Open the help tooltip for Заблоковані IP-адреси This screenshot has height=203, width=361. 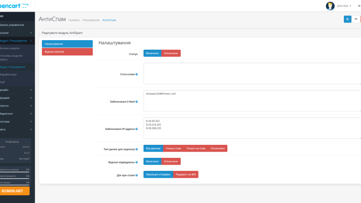click(137, 129)
